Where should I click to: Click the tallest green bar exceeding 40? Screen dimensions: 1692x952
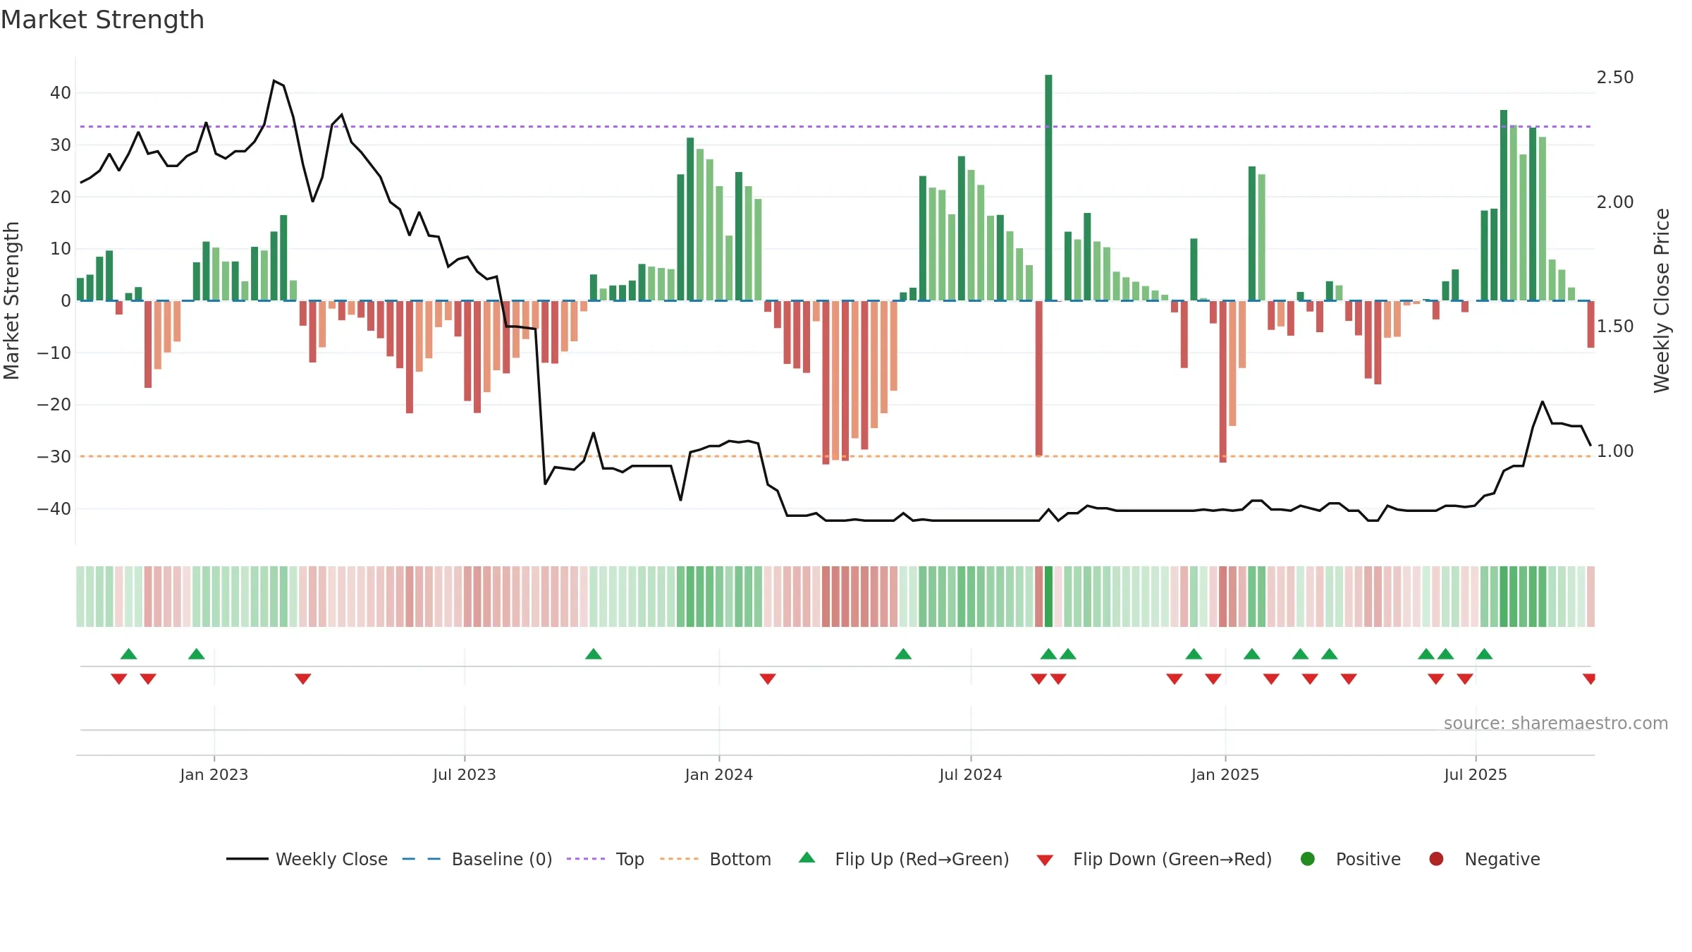tap(1048, 188)
